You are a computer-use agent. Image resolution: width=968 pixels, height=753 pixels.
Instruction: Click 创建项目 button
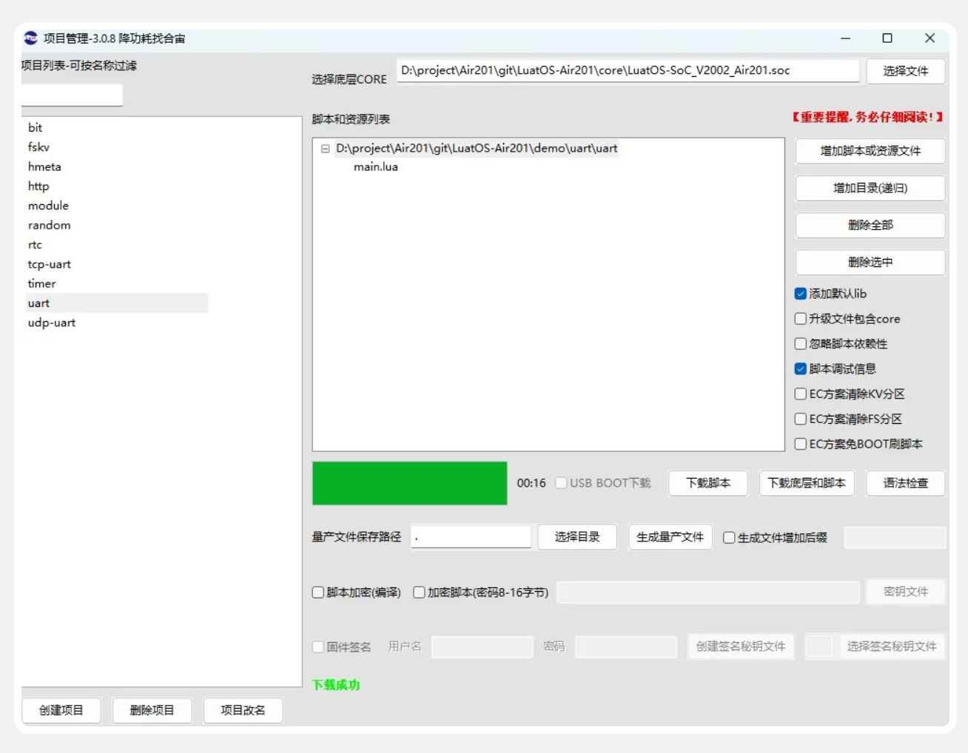tap(61, 710)
